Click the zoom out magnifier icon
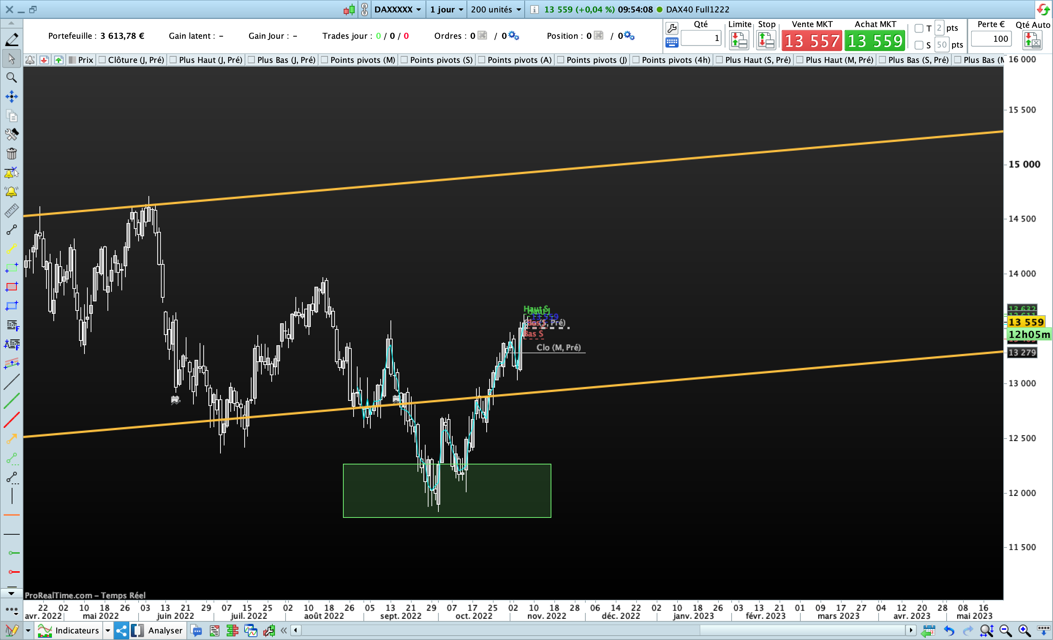1053x640 pixels. point(1005,630)
